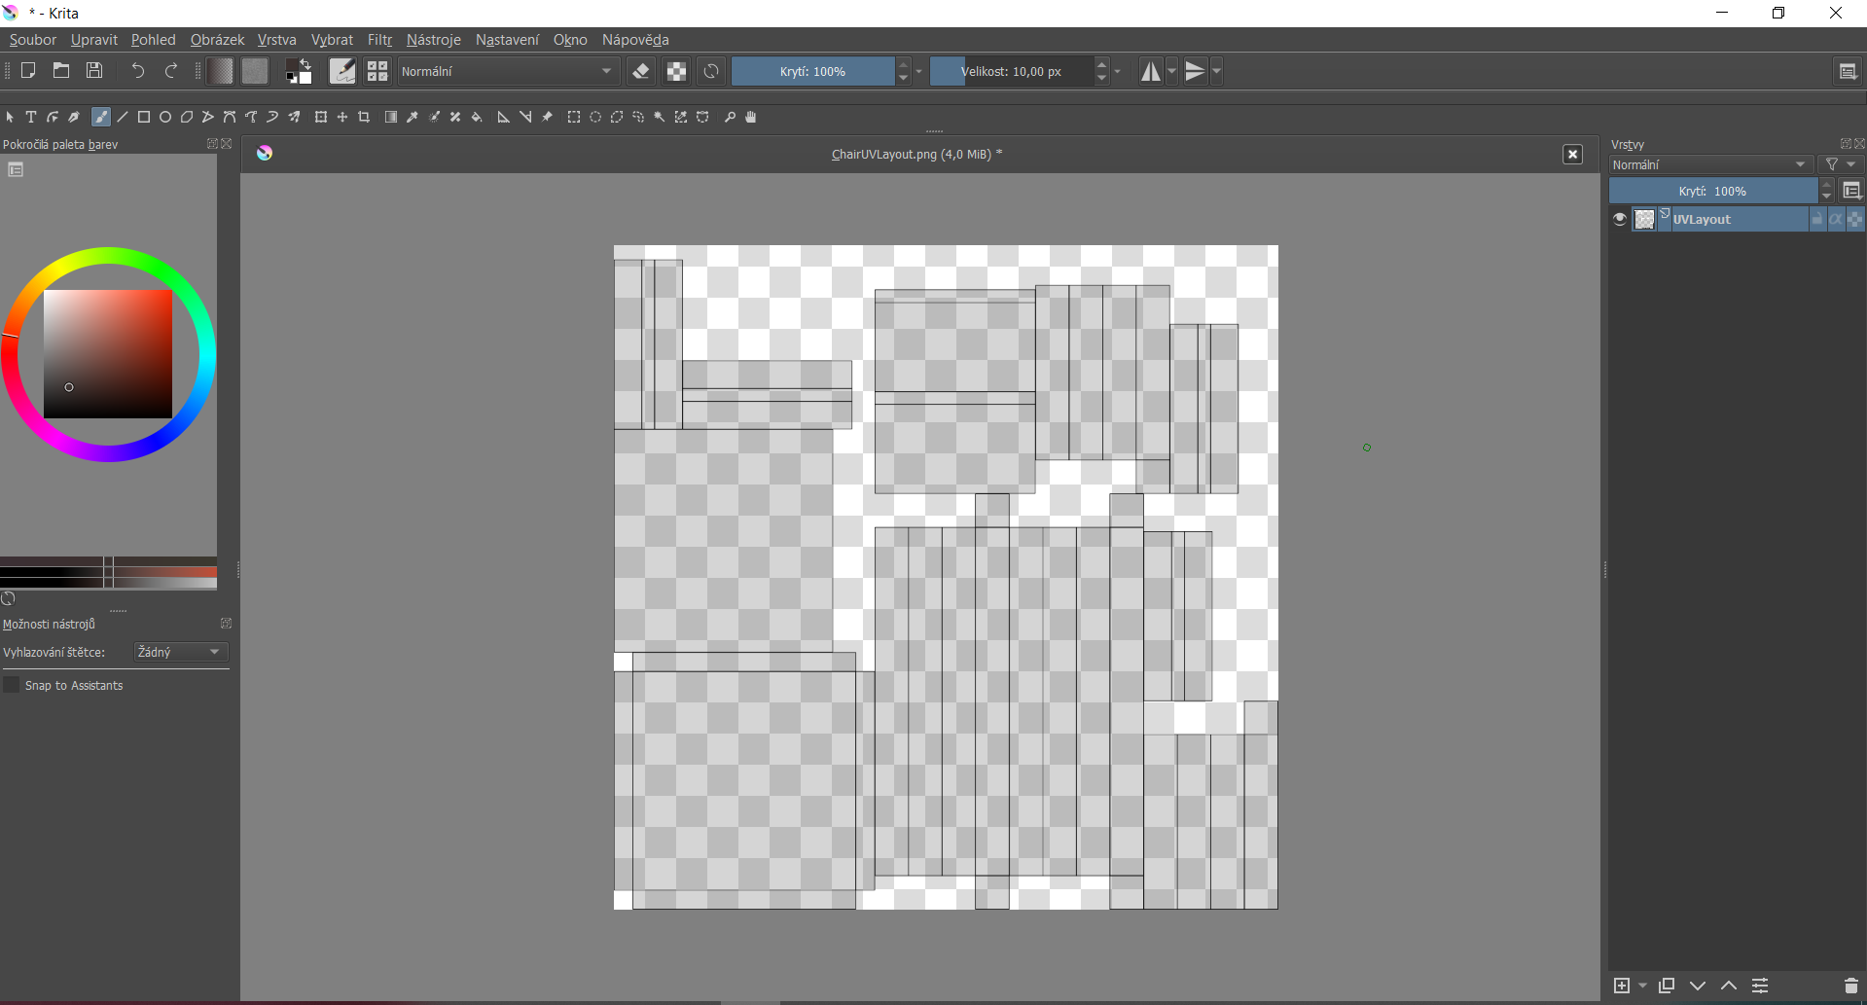The image size is (1867, 1005).
Task: Click the Save document icon
Action: pos(94,70)
